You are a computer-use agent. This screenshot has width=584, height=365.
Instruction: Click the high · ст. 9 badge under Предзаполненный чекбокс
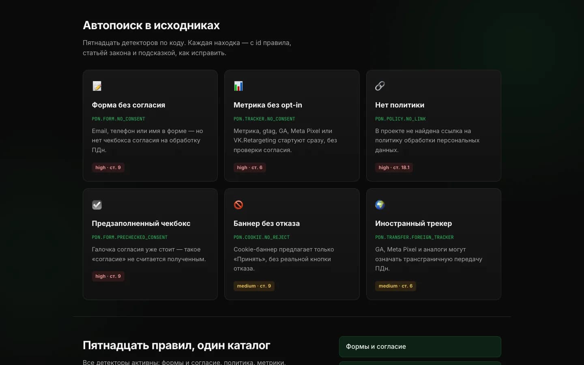[108, 276]
